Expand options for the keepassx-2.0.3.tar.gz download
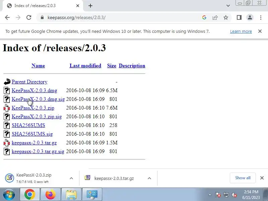Screen dimensions: 268x201 (149, 178)
